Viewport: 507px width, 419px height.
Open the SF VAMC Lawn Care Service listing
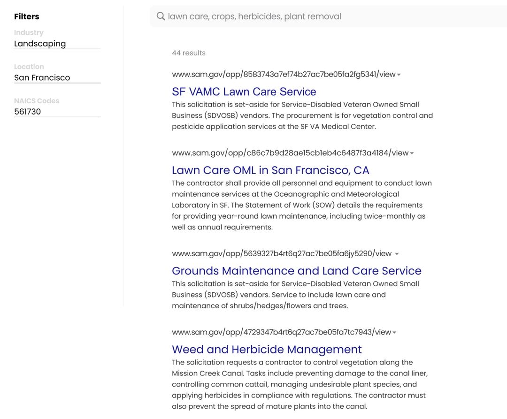244,91
